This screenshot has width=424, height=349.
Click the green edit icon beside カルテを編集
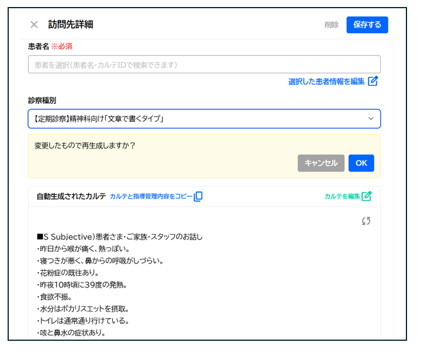367,197
